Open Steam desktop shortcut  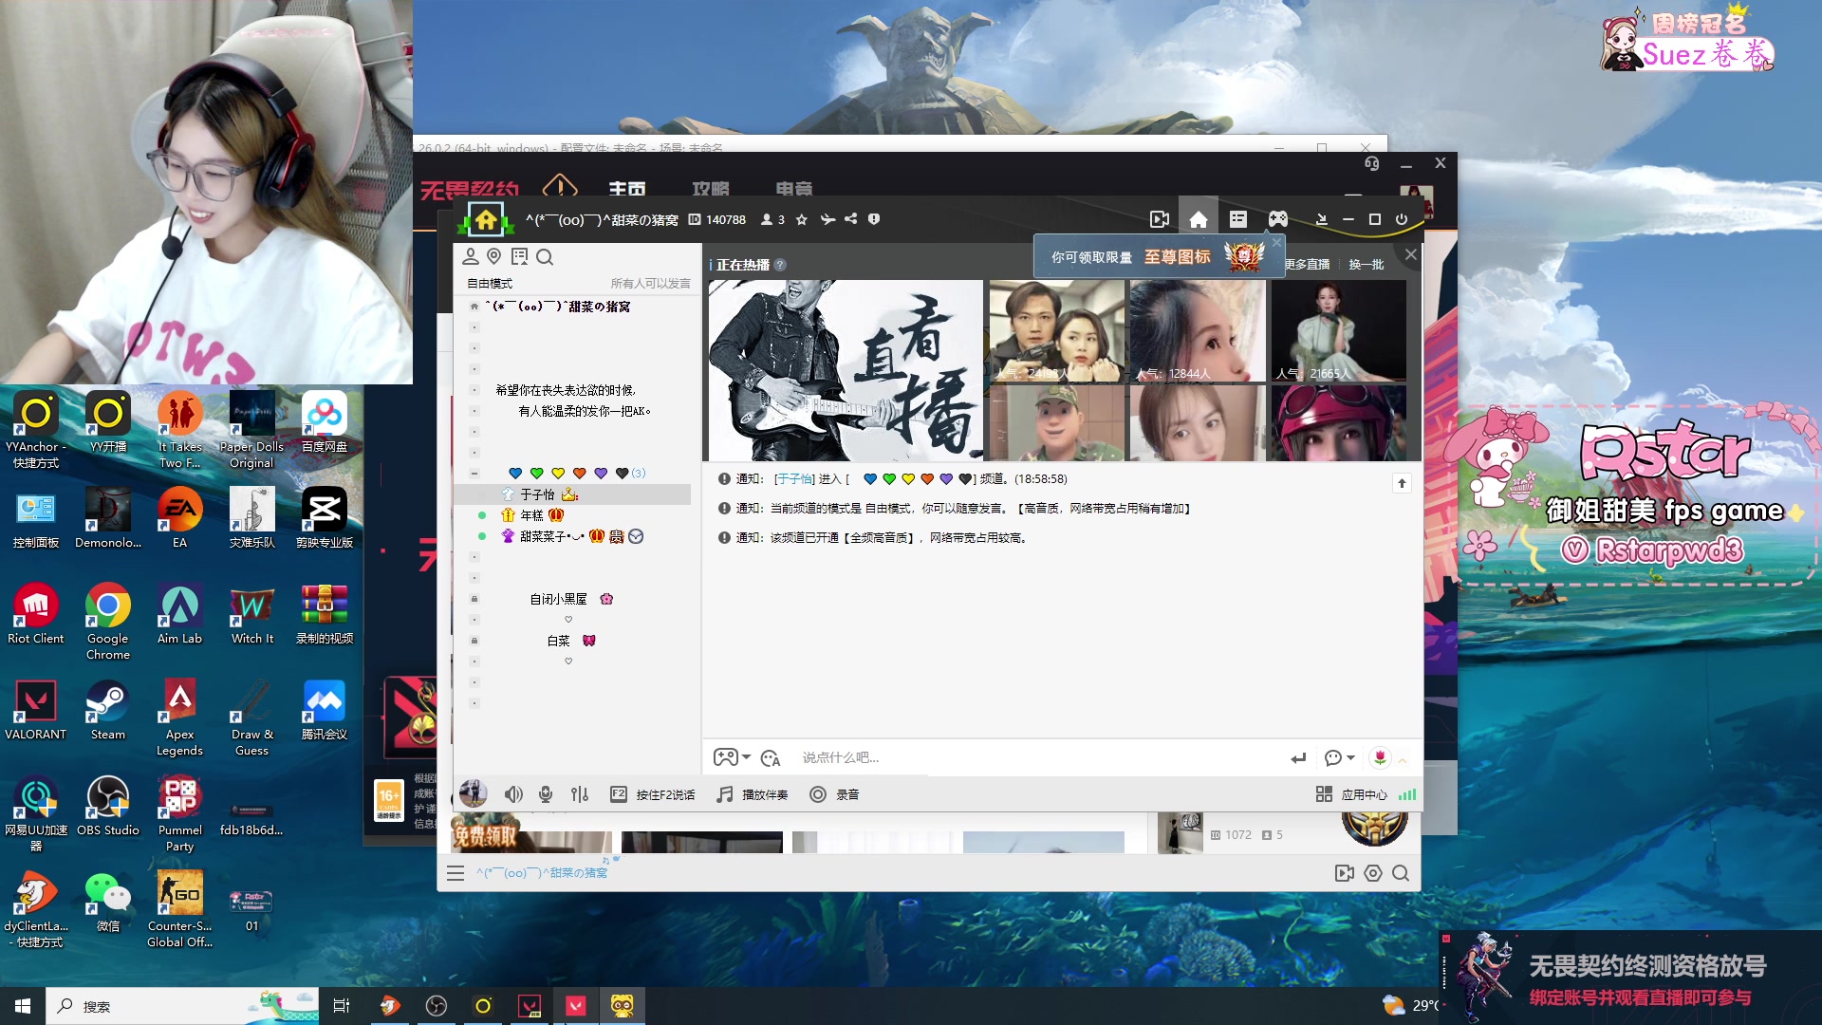[x=108, y=711]
